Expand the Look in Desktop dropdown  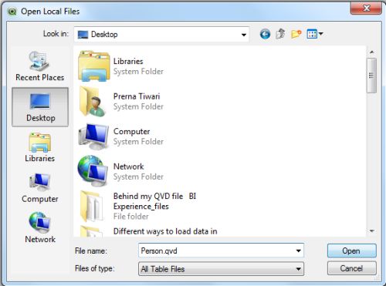(x=243, y=35)
